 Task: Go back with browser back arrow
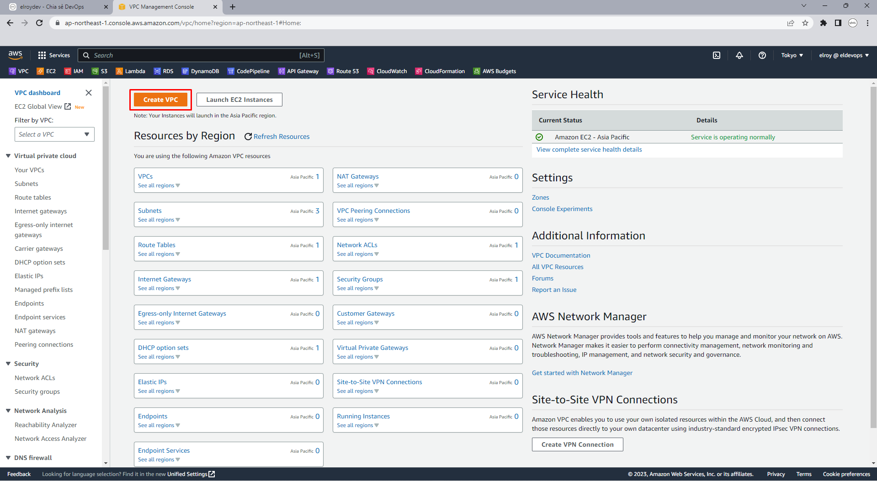[x=10, y=23]
